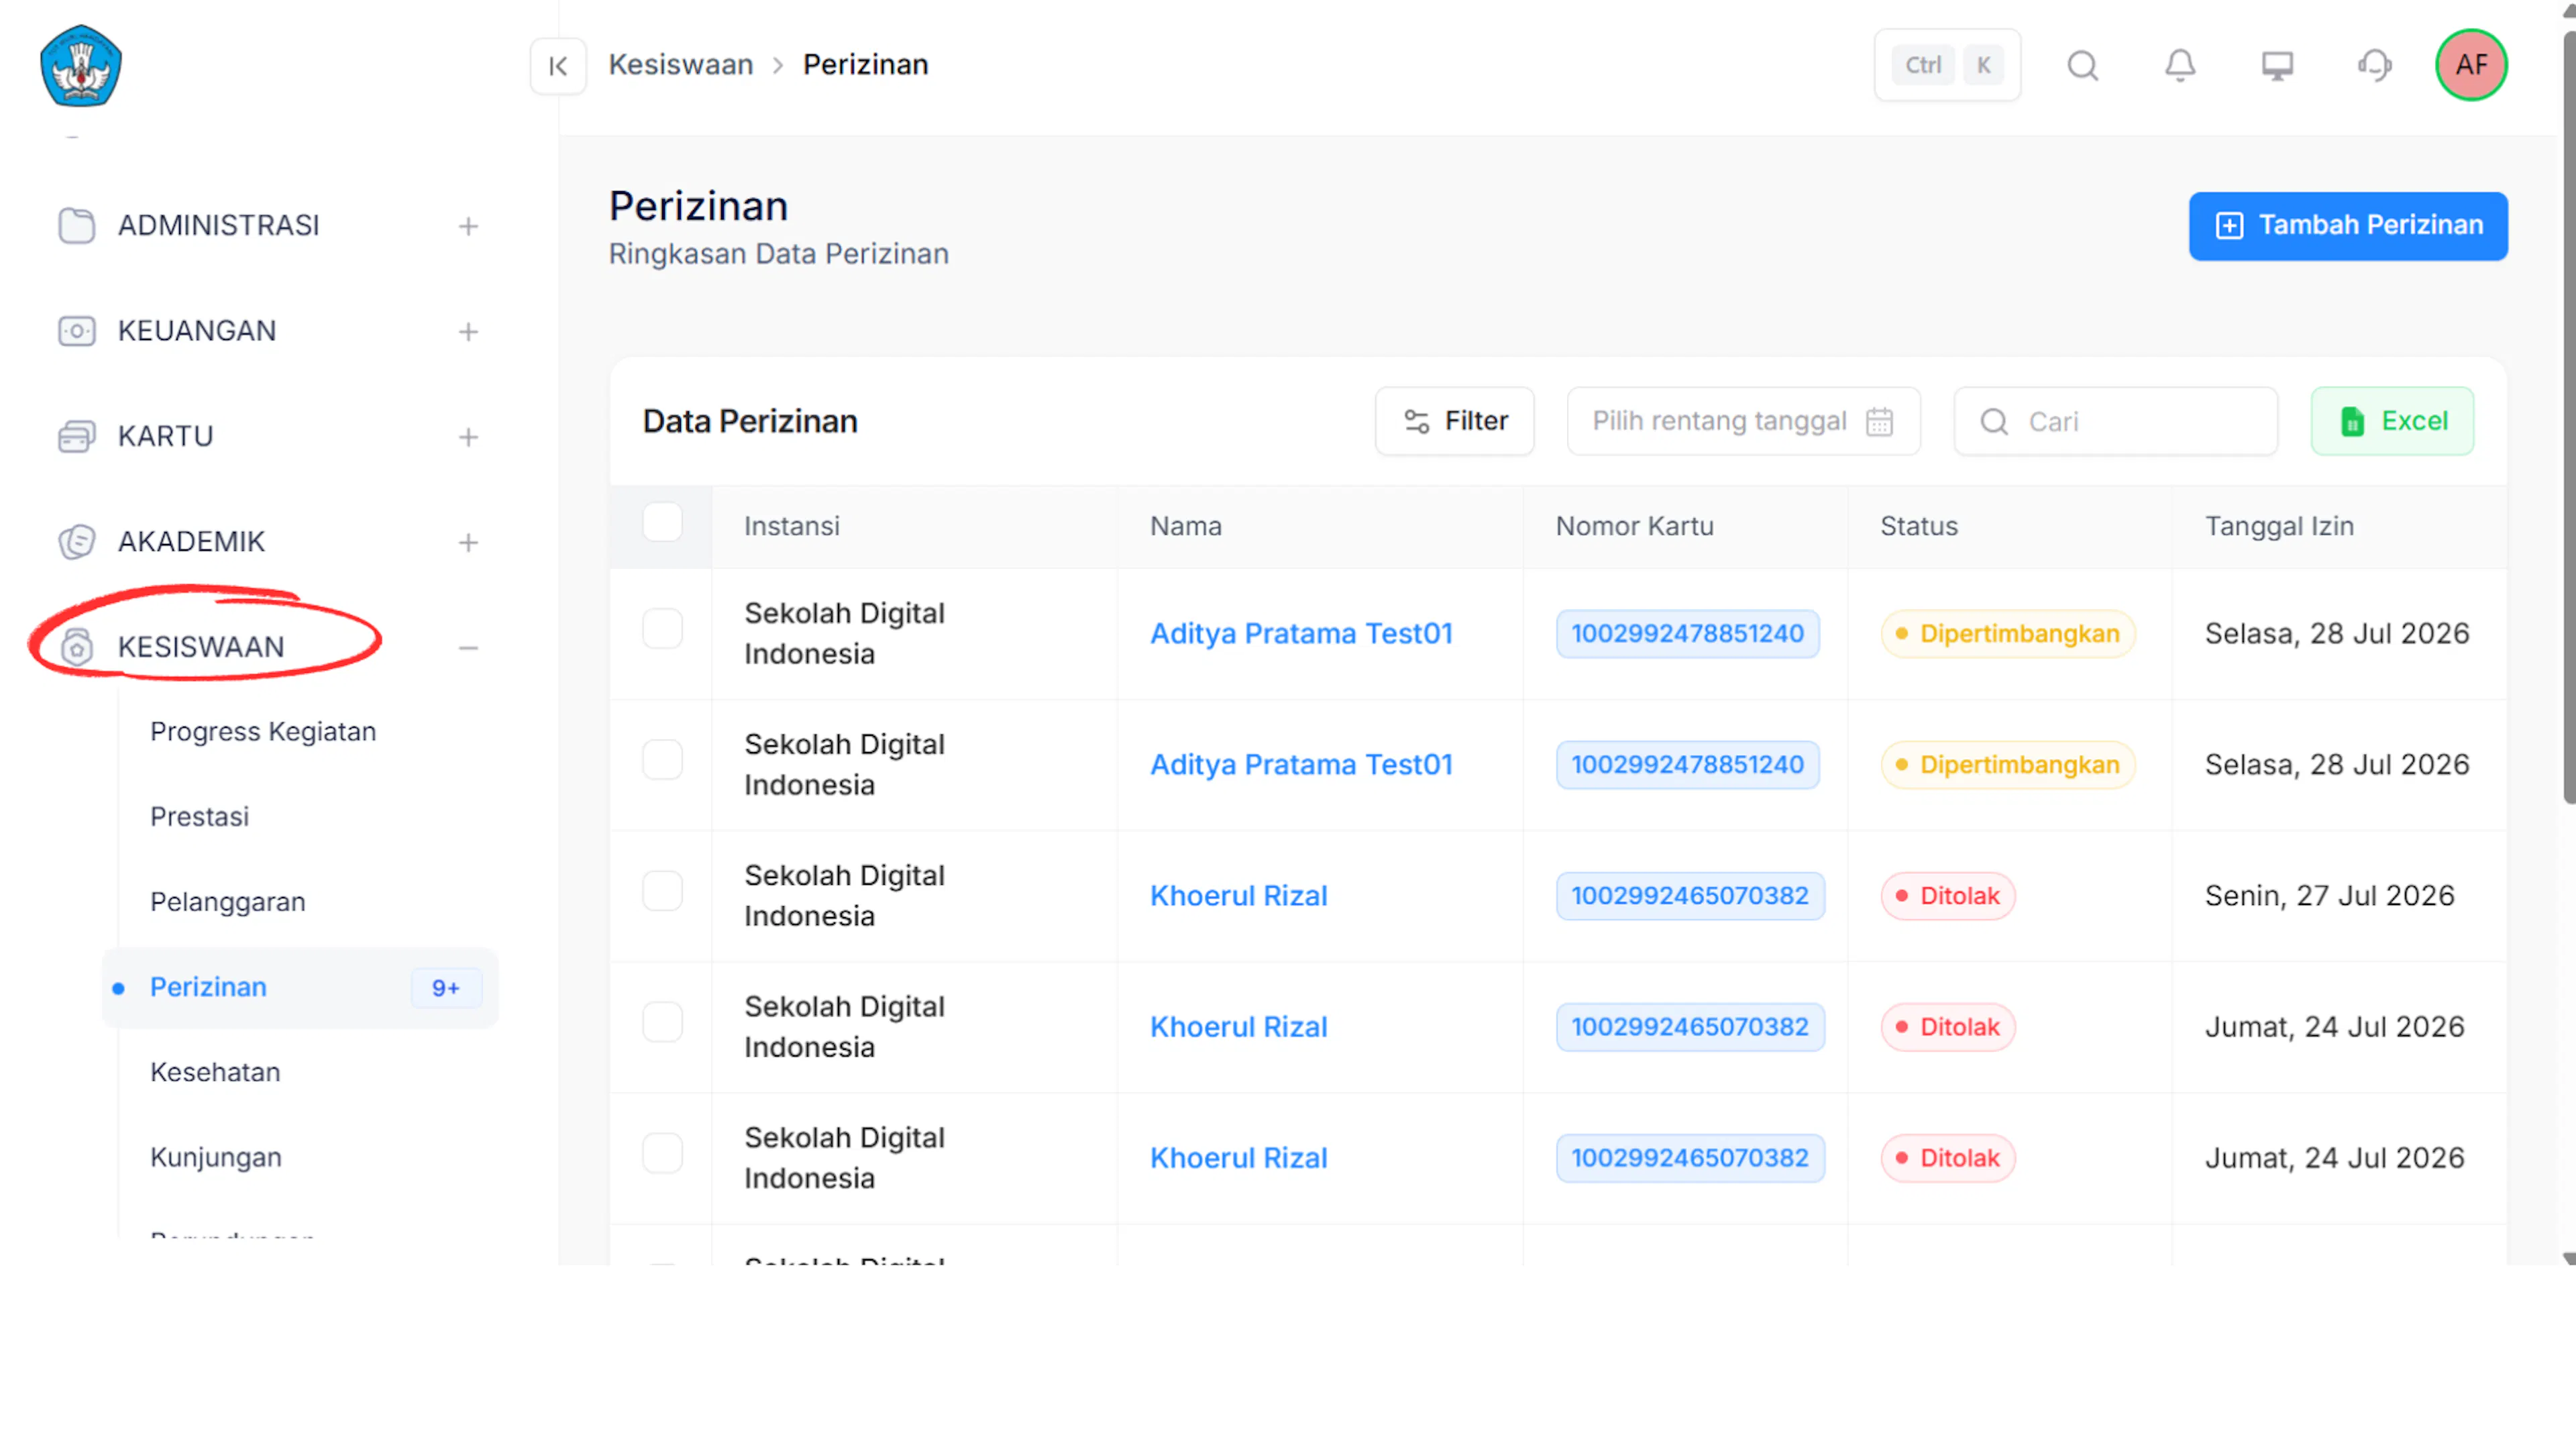
Task: Expand the Keuangan menu with plus
Action: coord(468,332)
